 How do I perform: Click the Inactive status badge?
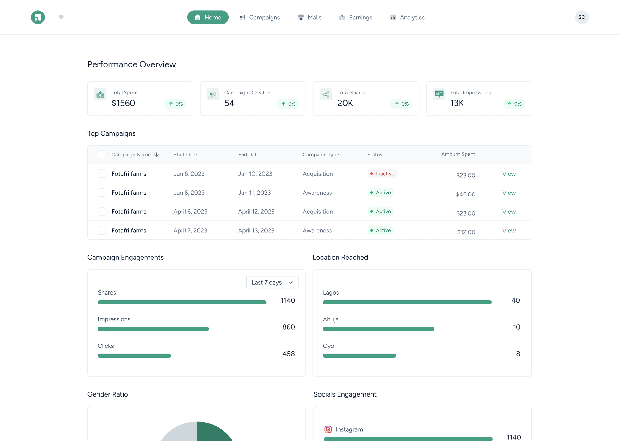[382, 173]
